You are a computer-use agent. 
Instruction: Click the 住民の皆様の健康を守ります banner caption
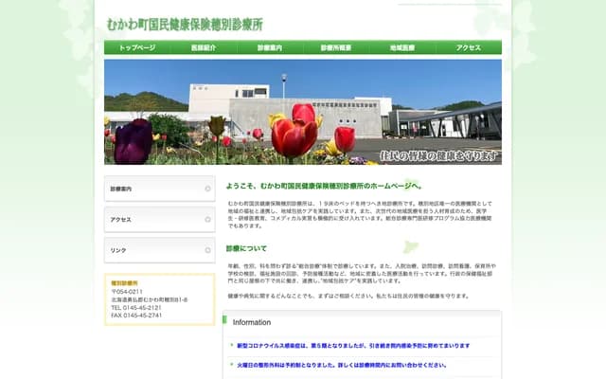(x=438, y=156)
